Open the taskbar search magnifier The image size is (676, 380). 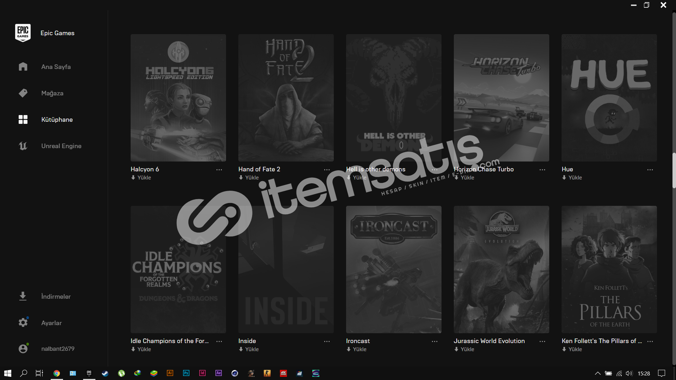click(x=24, y=373)
